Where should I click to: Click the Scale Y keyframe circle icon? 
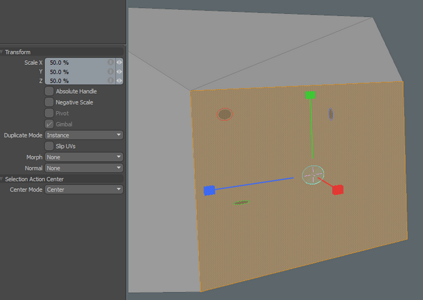(x=110, y=71)
